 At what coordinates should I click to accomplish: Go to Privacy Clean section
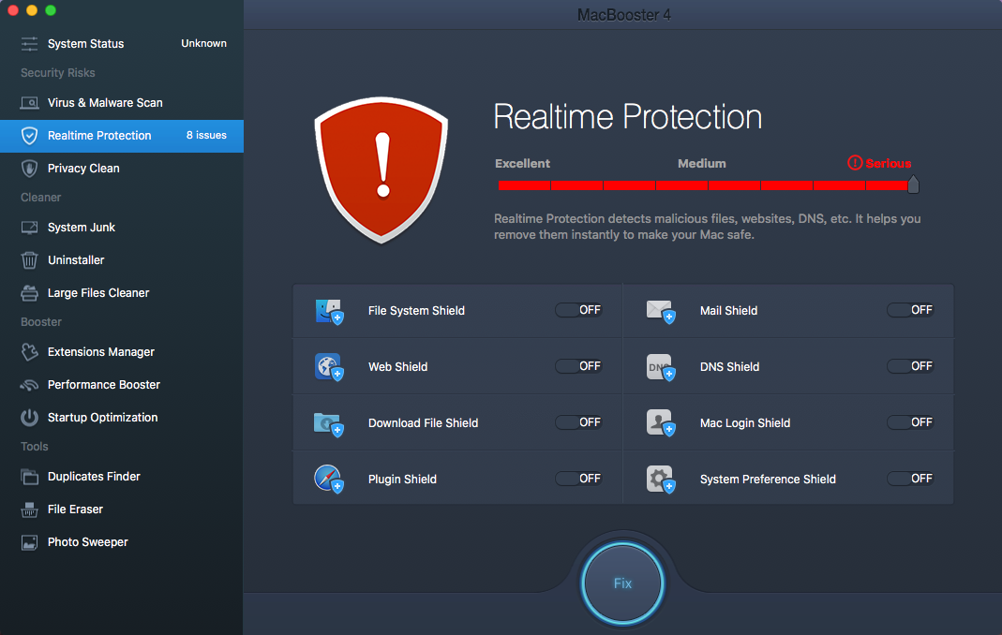pyautogui.click(x=122, y=169)
